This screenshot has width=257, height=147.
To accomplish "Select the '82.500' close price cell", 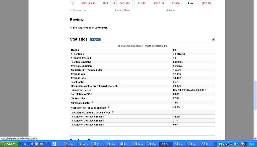I will pos(176,3).
